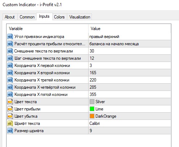The width and height of the screenshot is (179, 147).
Task: Open the Common tab
Action: click(27, 17)
